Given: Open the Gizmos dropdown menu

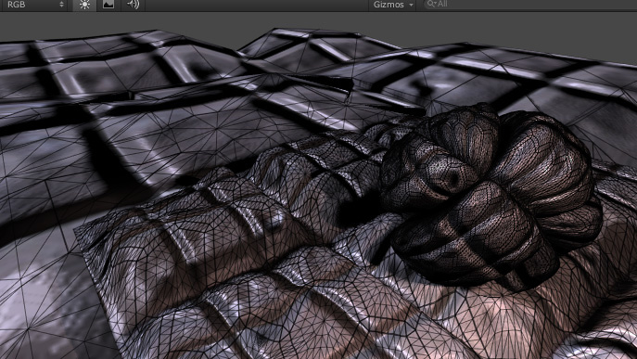Looking at the screenshot, I should (x=392, y=5).
